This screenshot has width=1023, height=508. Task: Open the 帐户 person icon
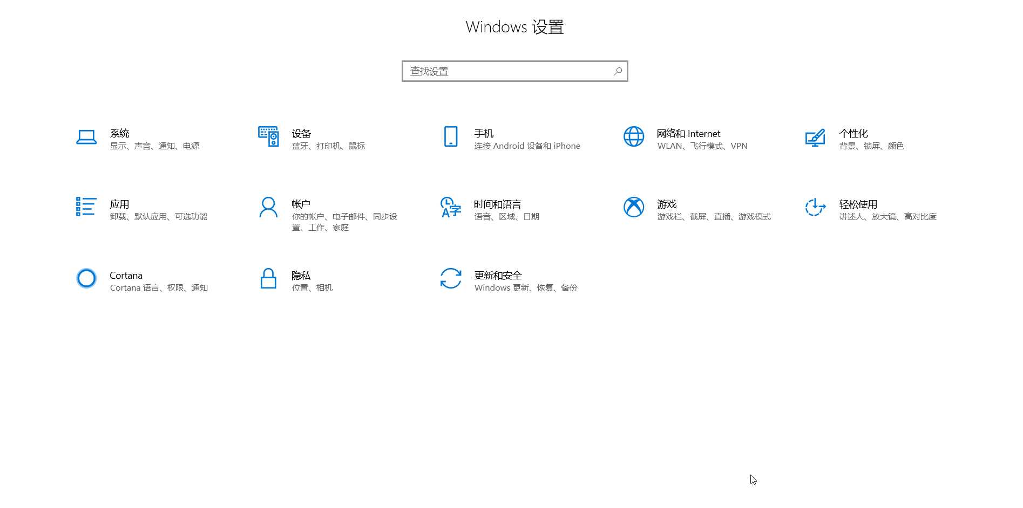coord(268,207)
